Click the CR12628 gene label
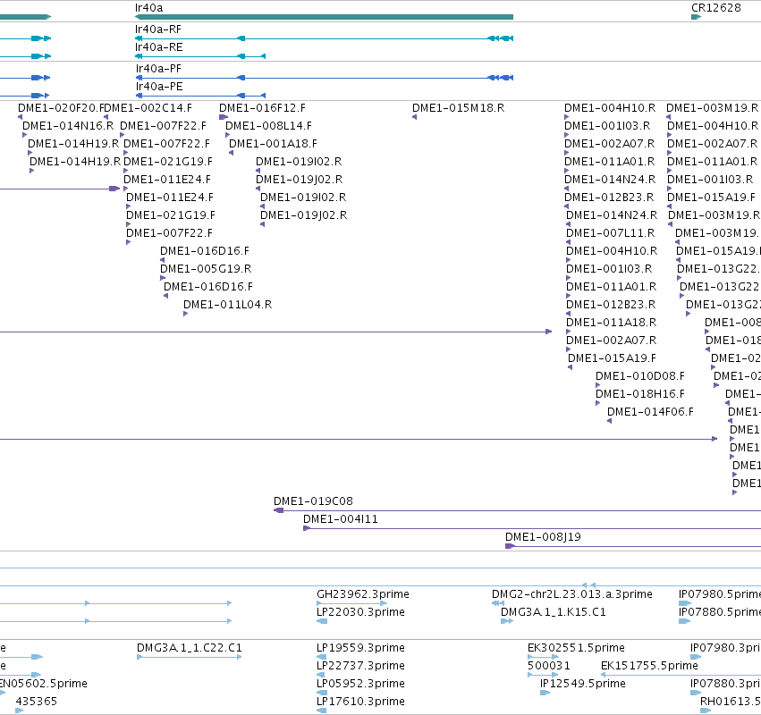Screen dimensions: 761x715 [716, 8]
